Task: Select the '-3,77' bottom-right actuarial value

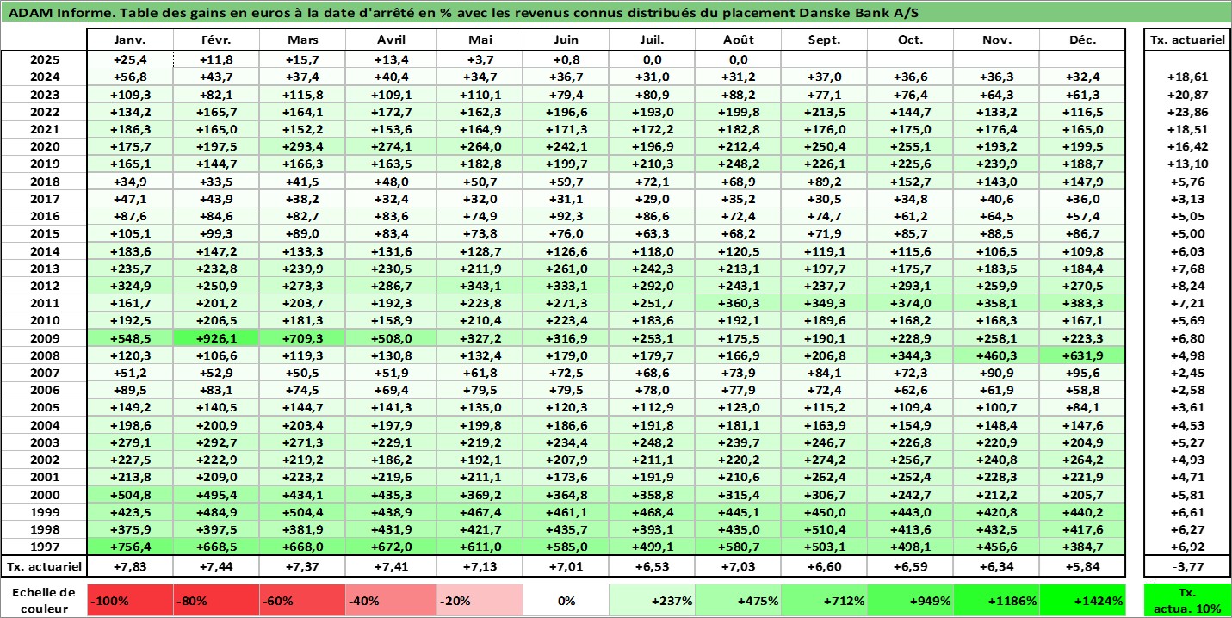Action: [1187, 566]
